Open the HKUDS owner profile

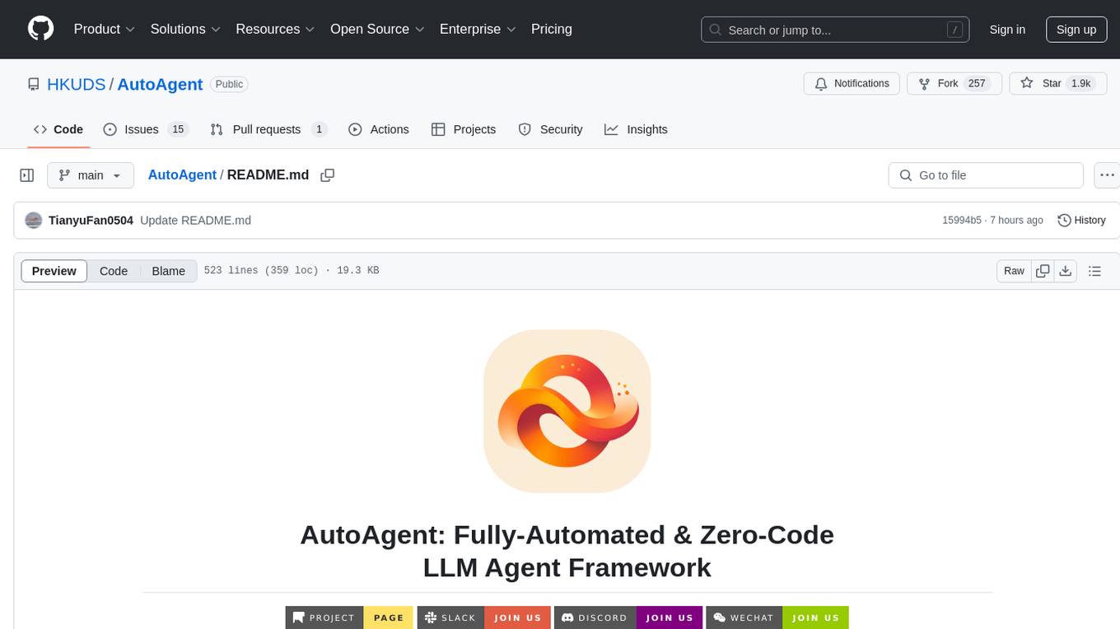point(77,84)
